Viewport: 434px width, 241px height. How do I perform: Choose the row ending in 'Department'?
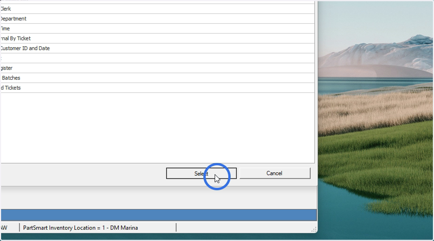pos(157,19)
